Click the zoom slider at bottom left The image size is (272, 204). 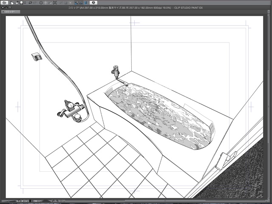point(8,201)
